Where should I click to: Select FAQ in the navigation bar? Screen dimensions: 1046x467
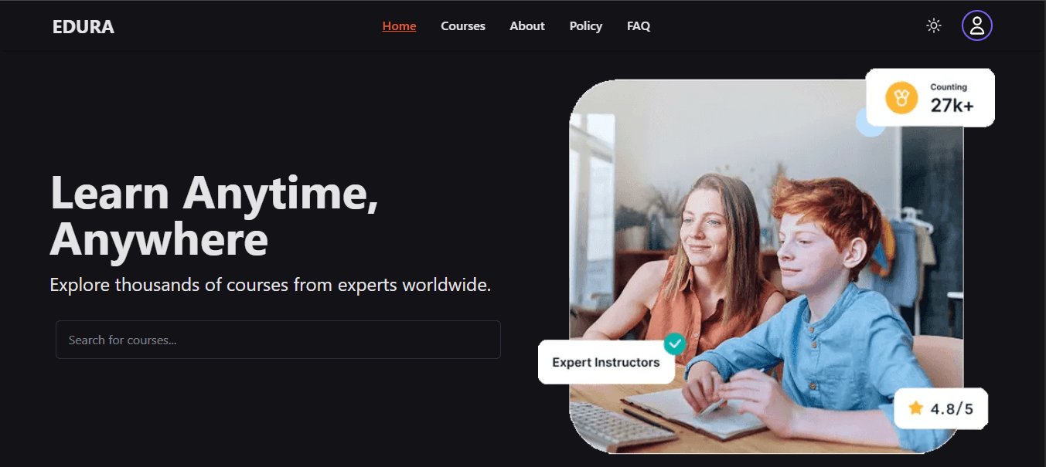coord(639,26)
